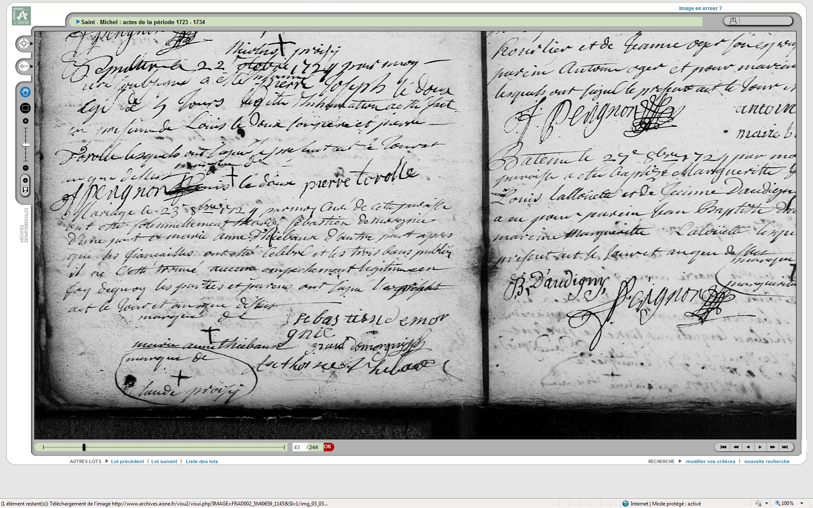The image size is (813, 508).
Task: Go to the first page of the lot
Action: tap(723, 447)
